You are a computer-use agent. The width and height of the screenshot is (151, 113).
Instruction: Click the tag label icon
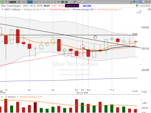(79, 2)
